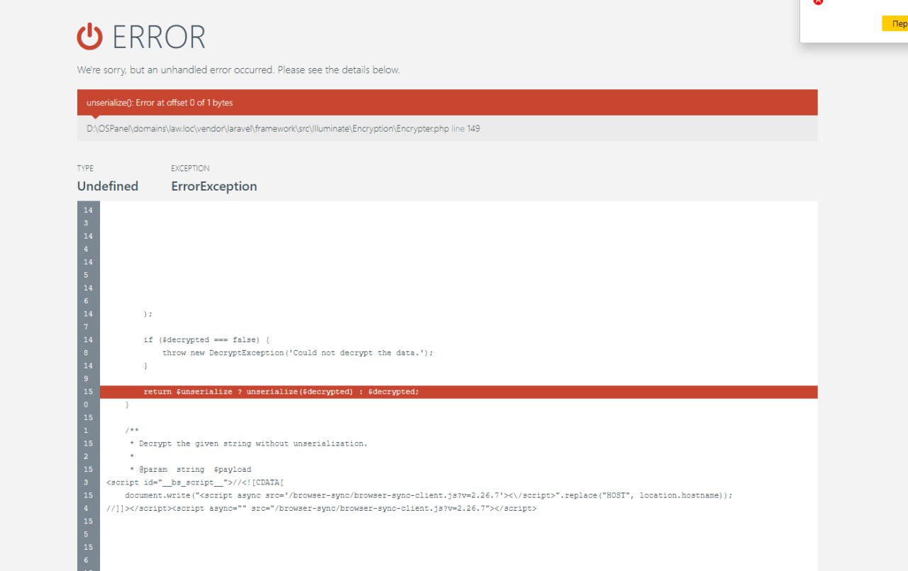Image resolution: width=908 pixels, height=571 pixels.
Task: Click the yellow 'Пер' button in popup
Action: tap(895, 24)
